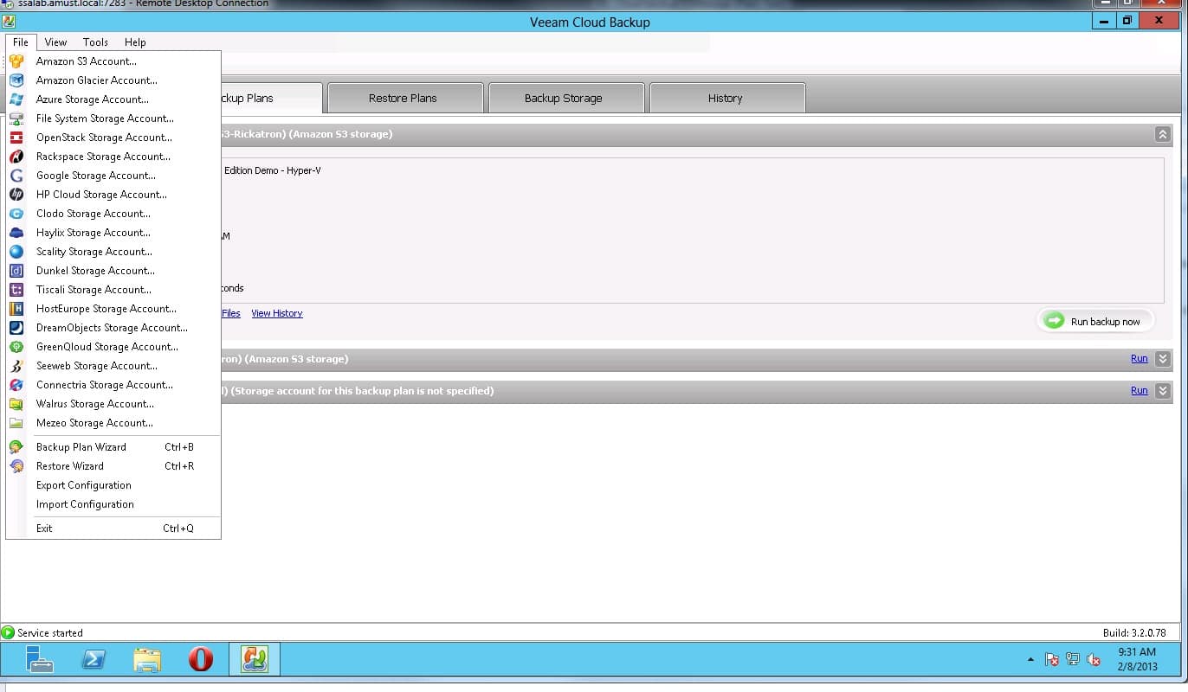Click the GreenQloud Storage icon
The height and width of the screenshot is (692, 1188).
(x=16, y=347)
